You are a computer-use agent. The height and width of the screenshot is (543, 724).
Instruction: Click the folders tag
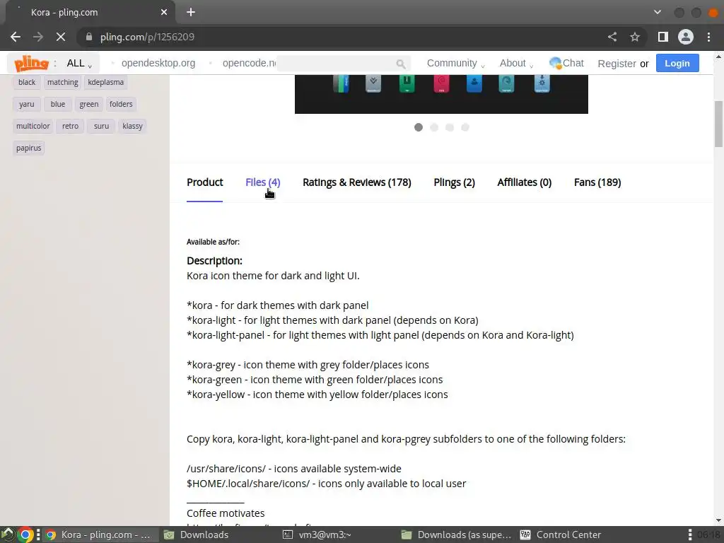[121, 105]
